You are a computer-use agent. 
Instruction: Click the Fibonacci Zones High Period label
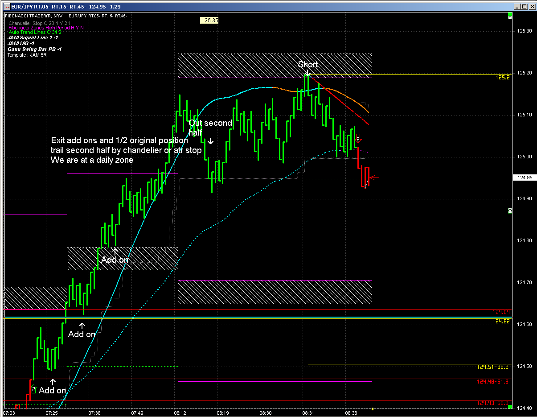click(46, 28)
